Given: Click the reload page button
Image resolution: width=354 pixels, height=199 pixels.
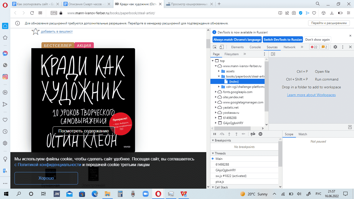Looking at the screenshot, I should [x=32, y=13].
